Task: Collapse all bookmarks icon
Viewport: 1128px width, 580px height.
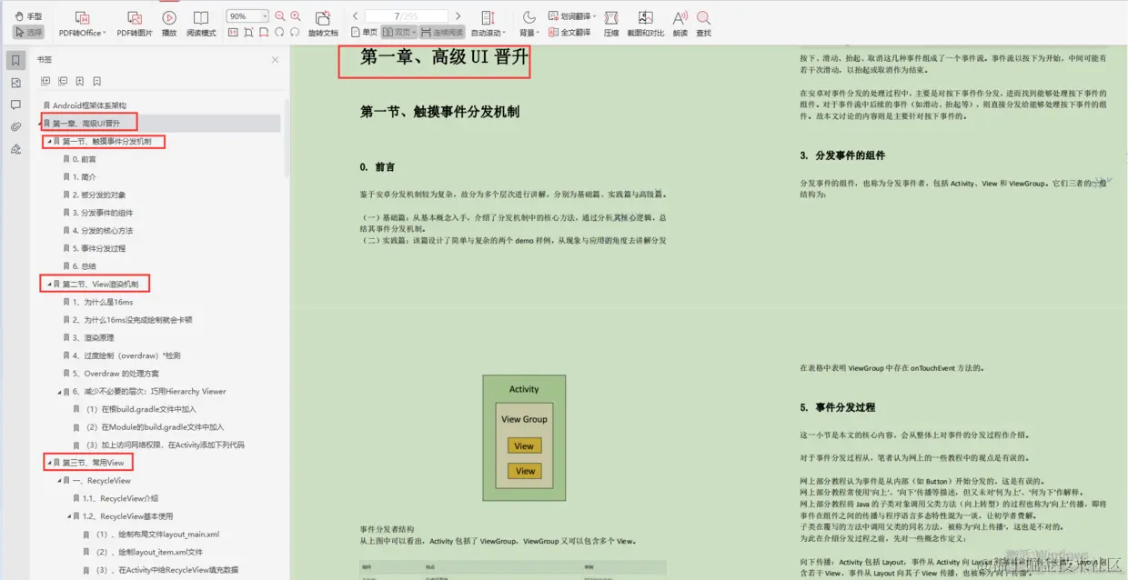Action: coord(63,81)
